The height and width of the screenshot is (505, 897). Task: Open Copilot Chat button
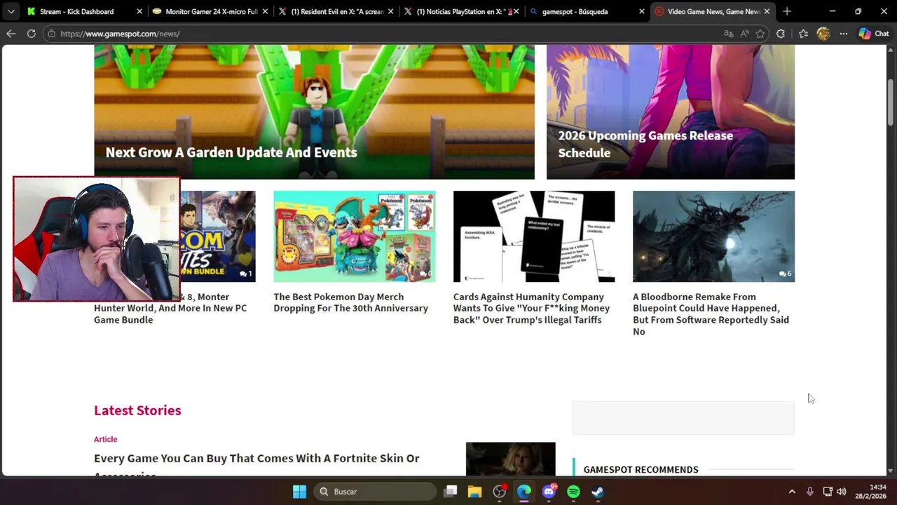874,34
